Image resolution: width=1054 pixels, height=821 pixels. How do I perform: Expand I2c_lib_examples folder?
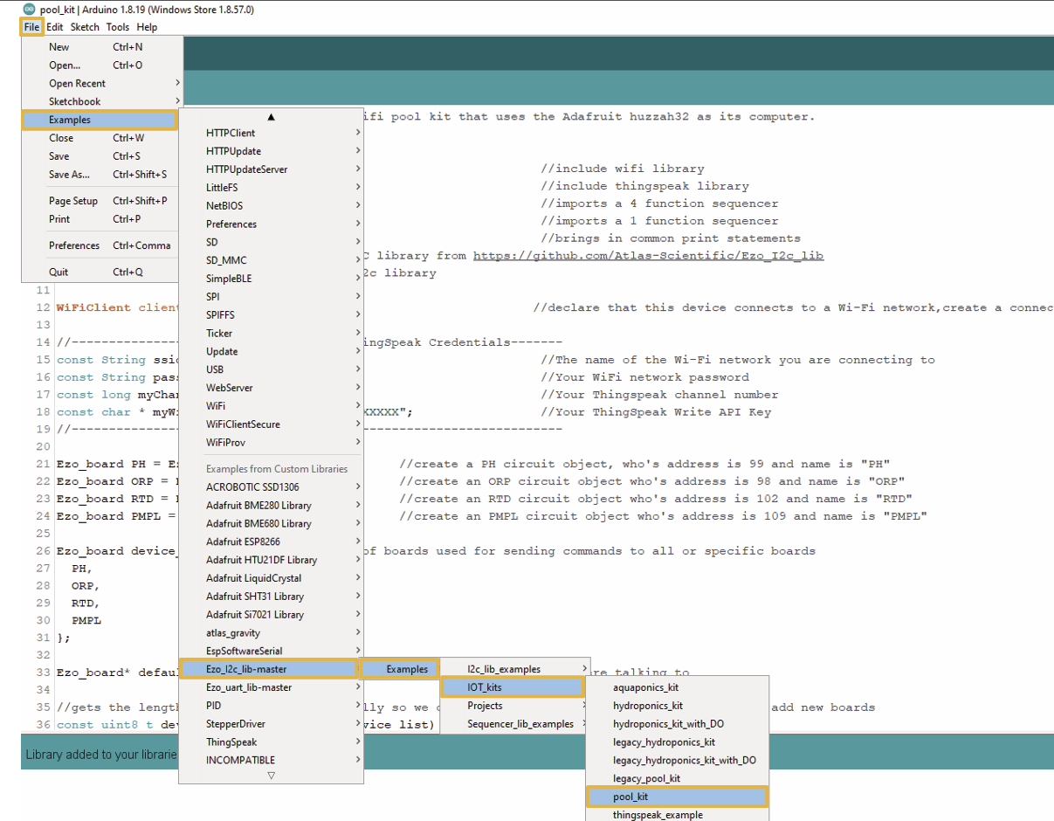coord(515,669)
